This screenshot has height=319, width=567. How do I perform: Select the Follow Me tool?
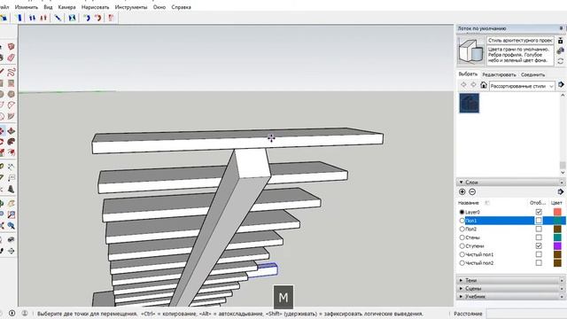12,142
